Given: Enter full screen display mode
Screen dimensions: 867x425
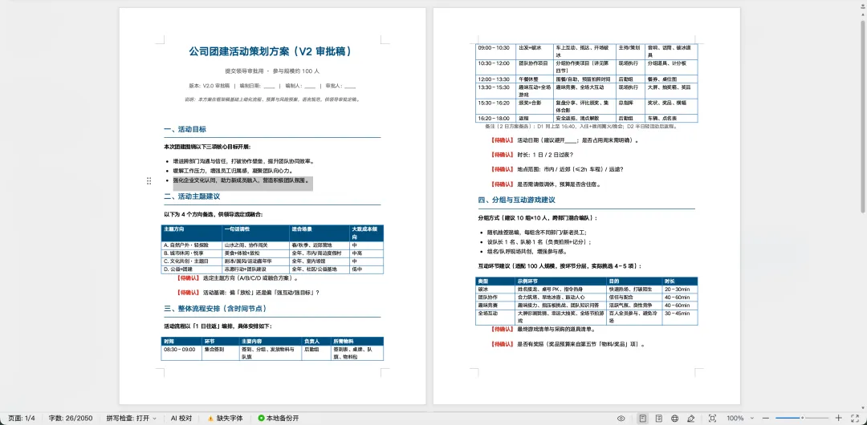Looking at the screenshot, I should pyautogui.click(x=855, y=419).
